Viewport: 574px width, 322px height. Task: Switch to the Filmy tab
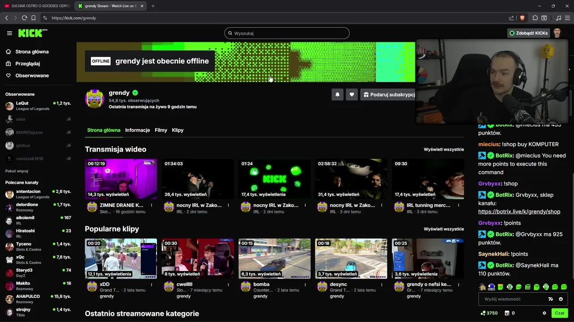161,130
